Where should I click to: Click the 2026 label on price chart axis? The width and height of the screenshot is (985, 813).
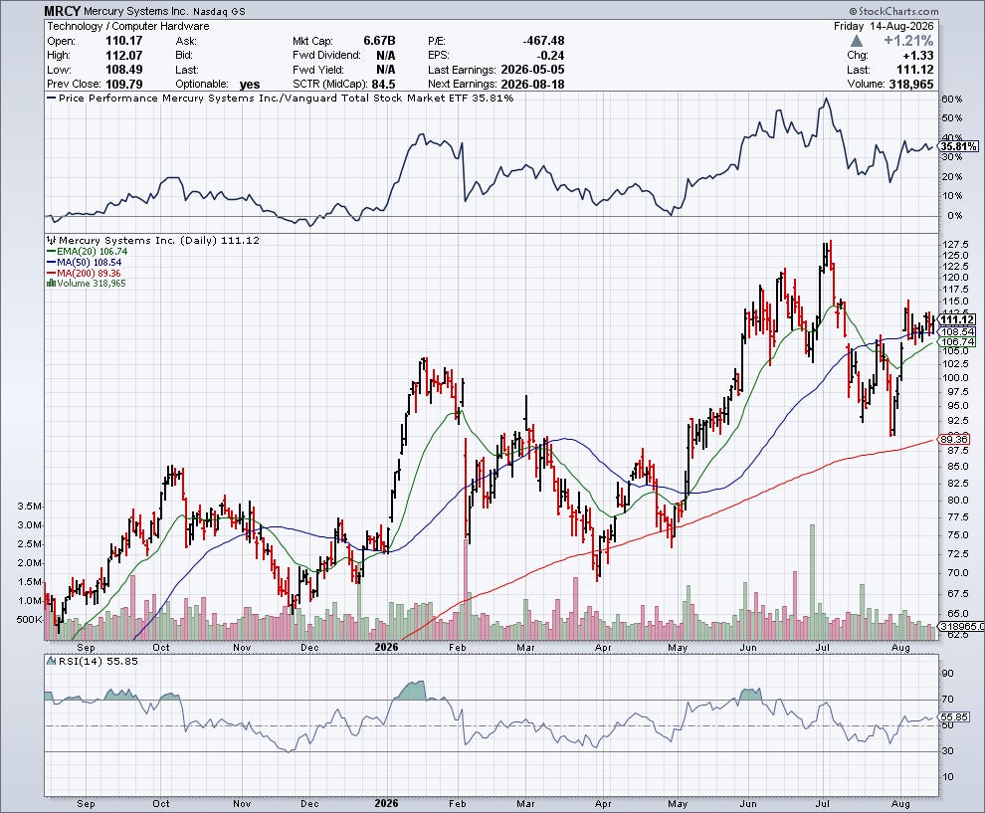pyautogui.click(x=386, y=647)
